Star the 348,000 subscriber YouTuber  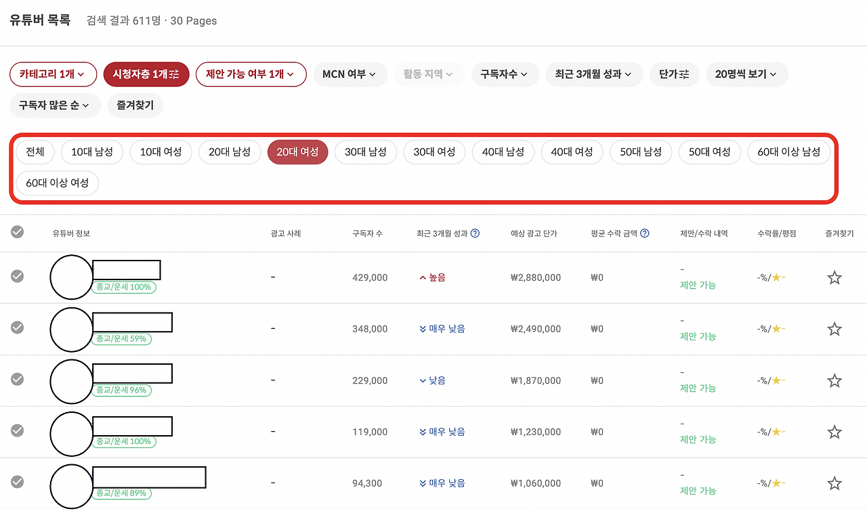tap(834, 329)
